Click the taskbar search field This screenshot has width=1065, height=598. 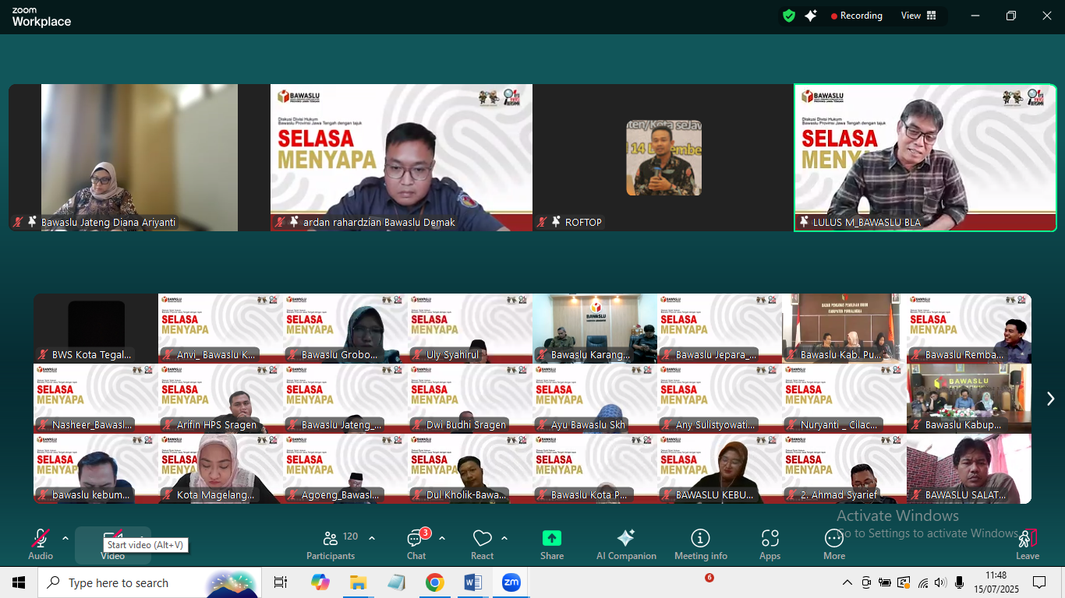click(140, 582)
